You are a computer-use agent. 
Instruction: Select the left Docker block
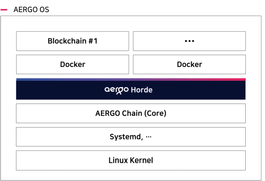pos(72,64)
